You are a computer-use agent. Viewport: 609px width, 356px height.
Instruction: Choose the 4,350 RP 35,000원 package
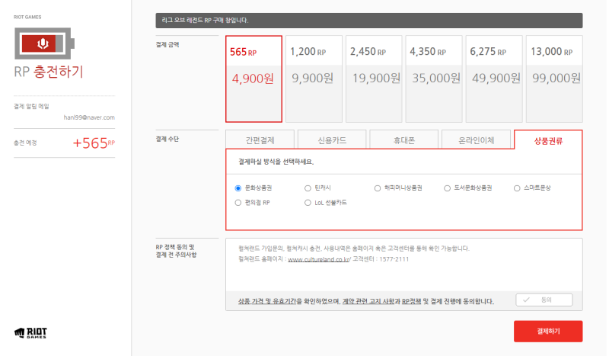[x=434, y=79]
